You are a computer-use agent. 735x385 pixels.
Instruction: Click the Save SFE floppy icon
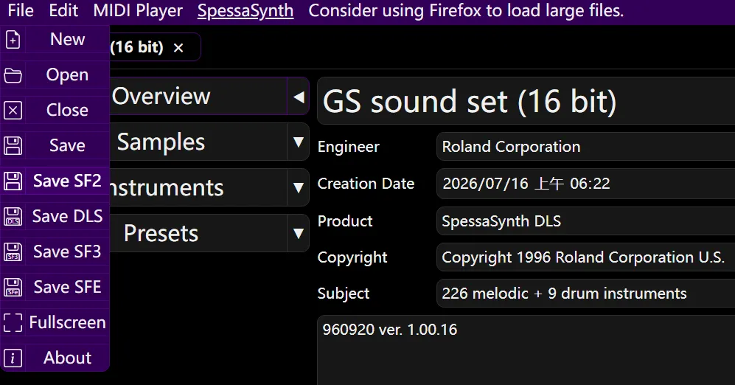[13, 287]
